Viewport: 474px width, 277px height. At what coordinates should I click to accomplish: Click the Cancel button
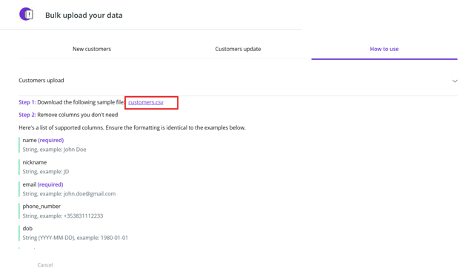click(x=45, y=265)
